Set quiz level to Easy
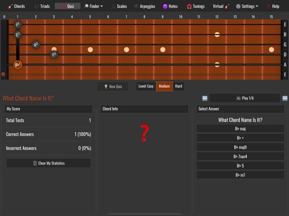 (146, 86)
